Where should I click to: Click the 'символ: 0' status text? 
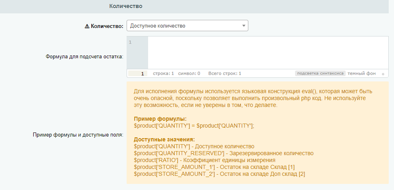[189, 74]
